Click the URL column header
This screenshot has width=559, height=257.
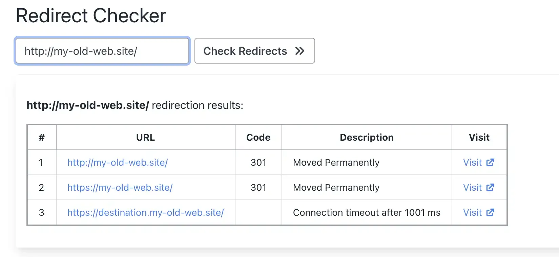(x=145, y=137)
